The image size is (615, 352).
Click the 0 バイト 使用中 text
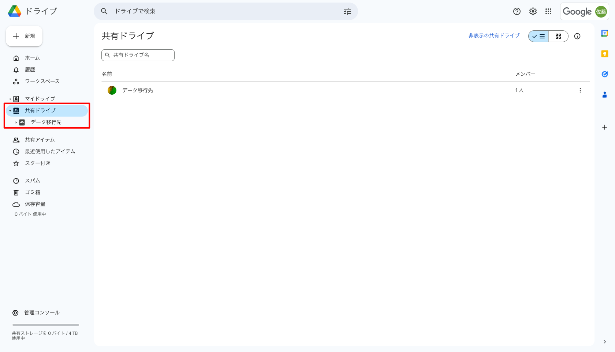point(30,214)
